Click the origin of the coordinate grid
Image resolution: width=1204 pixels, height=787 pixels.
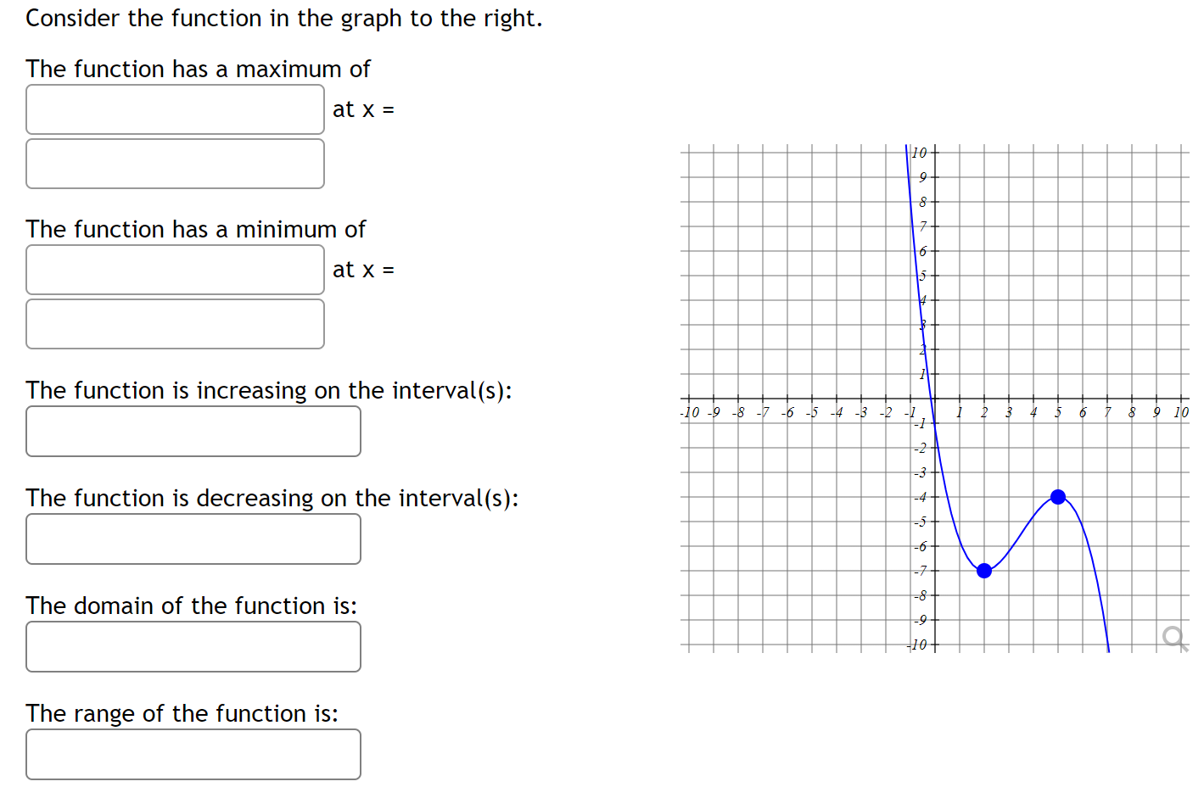pyautogui.click(x=934, y=398)
